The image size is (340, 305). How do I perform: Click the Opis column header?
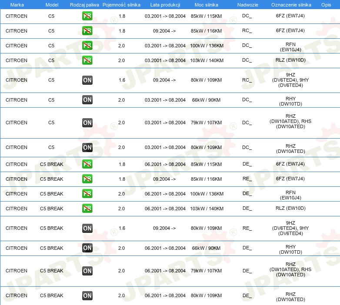(326, 5)
